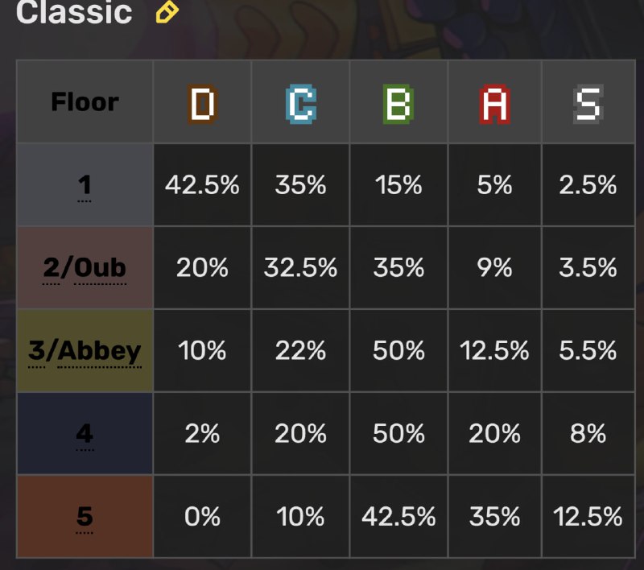Click the brown D rank icon
Viewport: 644px width, 570px height.
tap(203, 104)
